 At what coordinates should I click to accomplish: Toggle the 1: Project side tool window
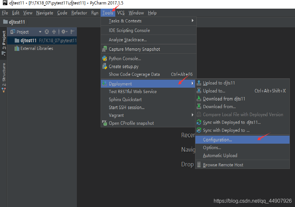coord(4,43)
